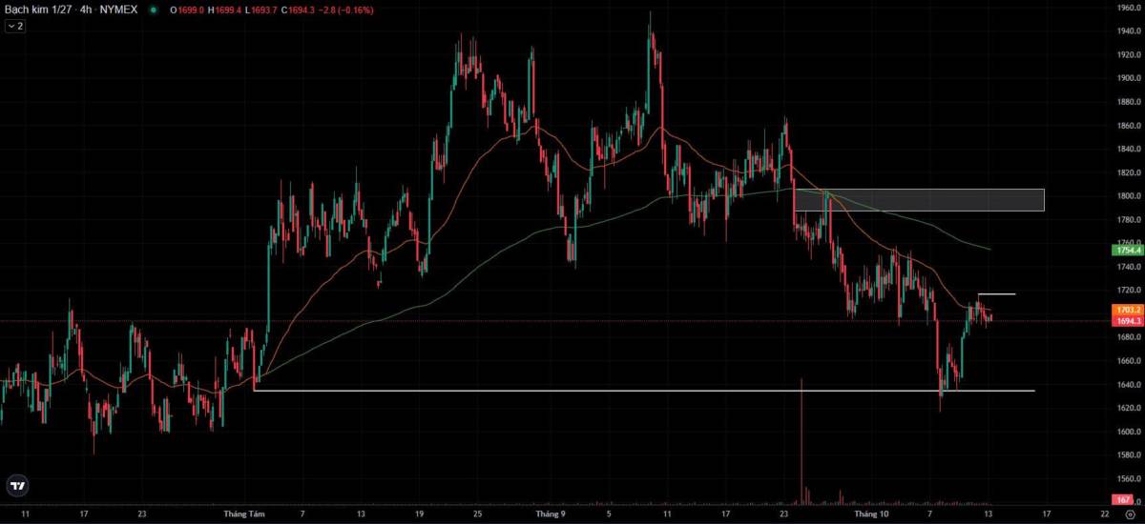The width and height of the screenshot is (1145, 524).
Task: Expand the collapsed indicators legend showing 2
Action: (15, 26)
